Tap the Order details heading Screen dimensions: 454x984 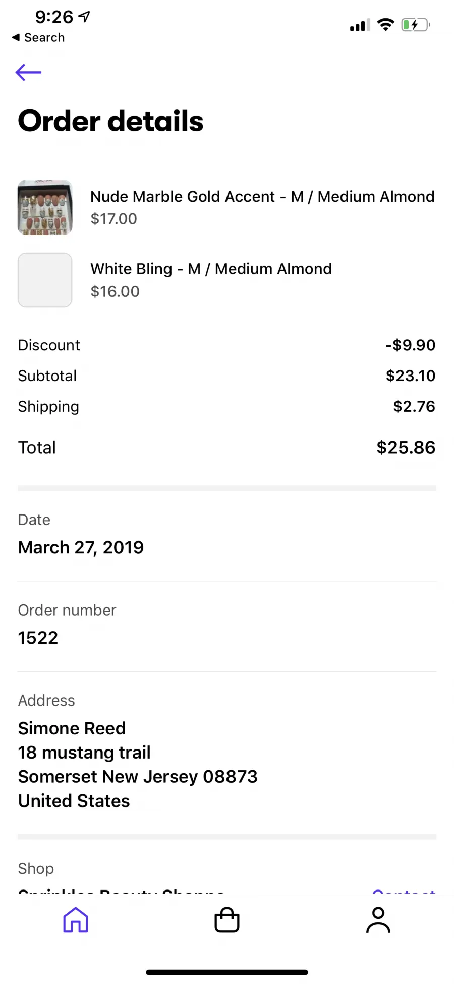(110, 121)
